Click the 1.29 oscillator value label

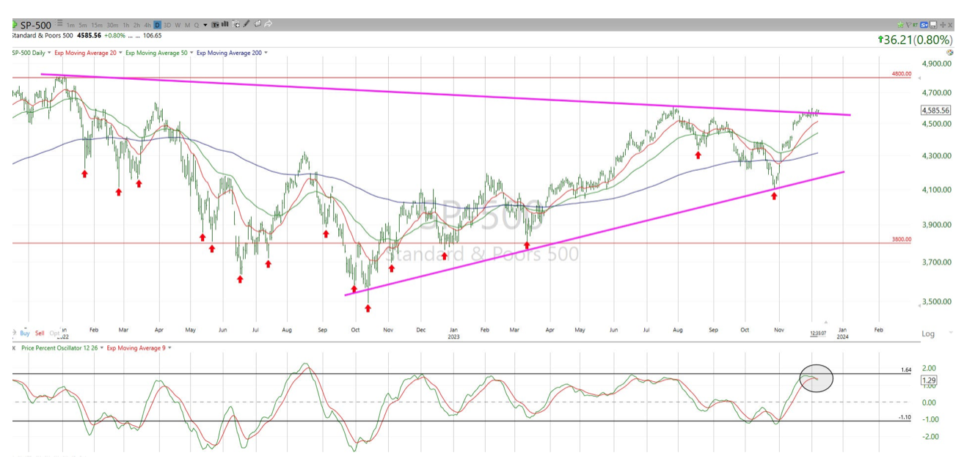(928, 381)
